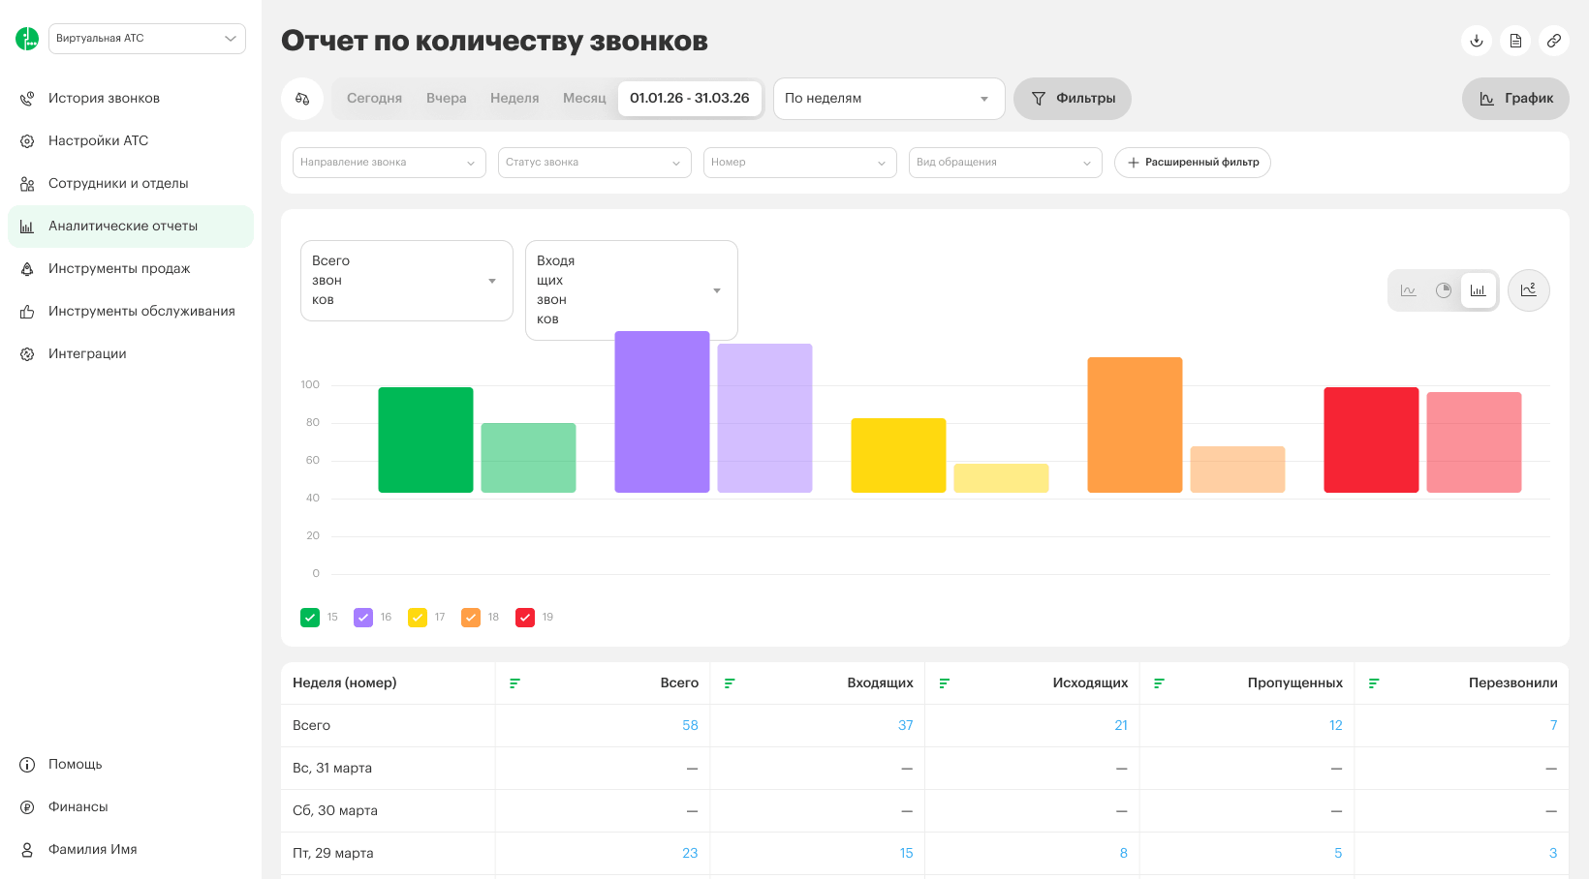
Task: Sort by the Перезвонили column icon
Action: pyautogui.click(x=1374, y=683)
